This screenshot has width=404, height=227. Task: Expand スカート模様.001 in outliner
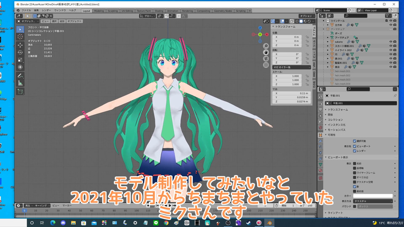pos(328,46)
